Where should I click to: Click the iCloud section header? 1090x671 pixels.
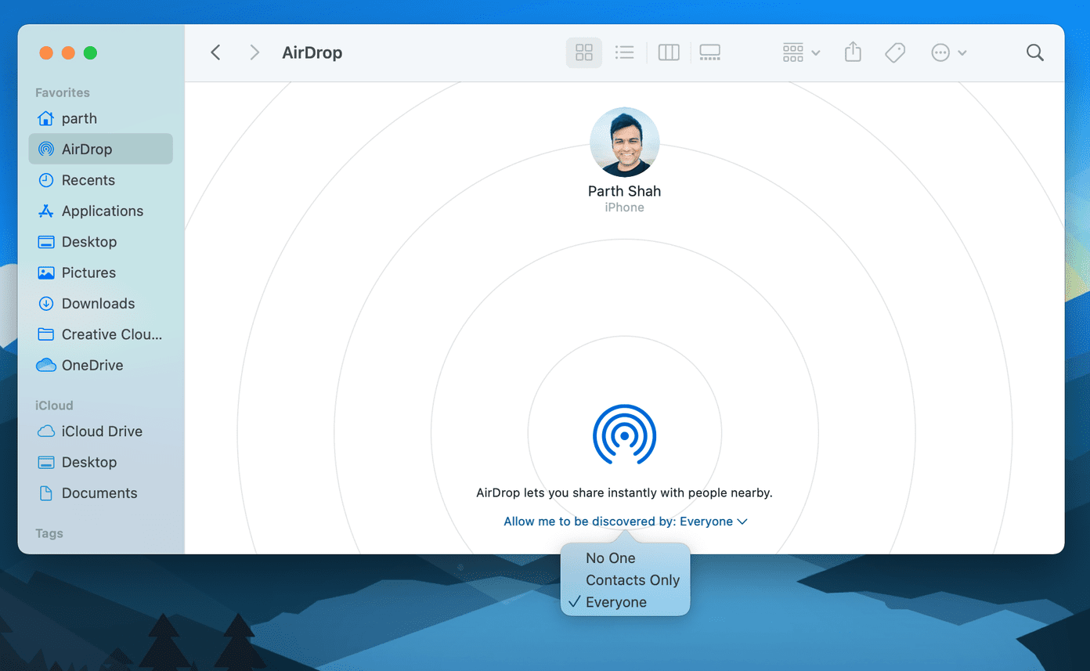(54, 406)
